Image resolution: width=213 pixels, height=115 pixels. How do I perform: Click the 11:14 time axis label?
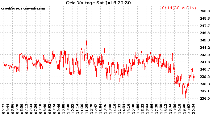click(77, 109)
